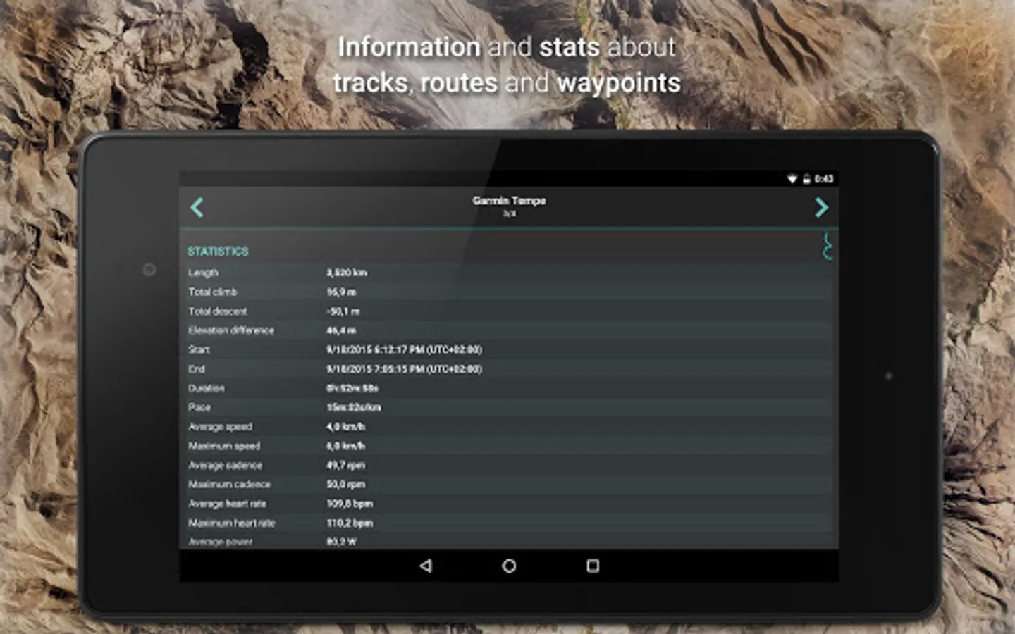Select the Garmin Tempe title
This screenshot has height=634, width=1015.
509,201
